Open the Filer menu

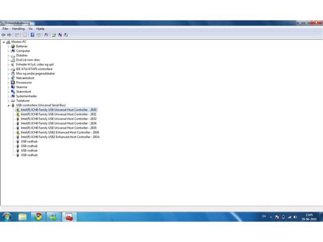pos(5,29)
